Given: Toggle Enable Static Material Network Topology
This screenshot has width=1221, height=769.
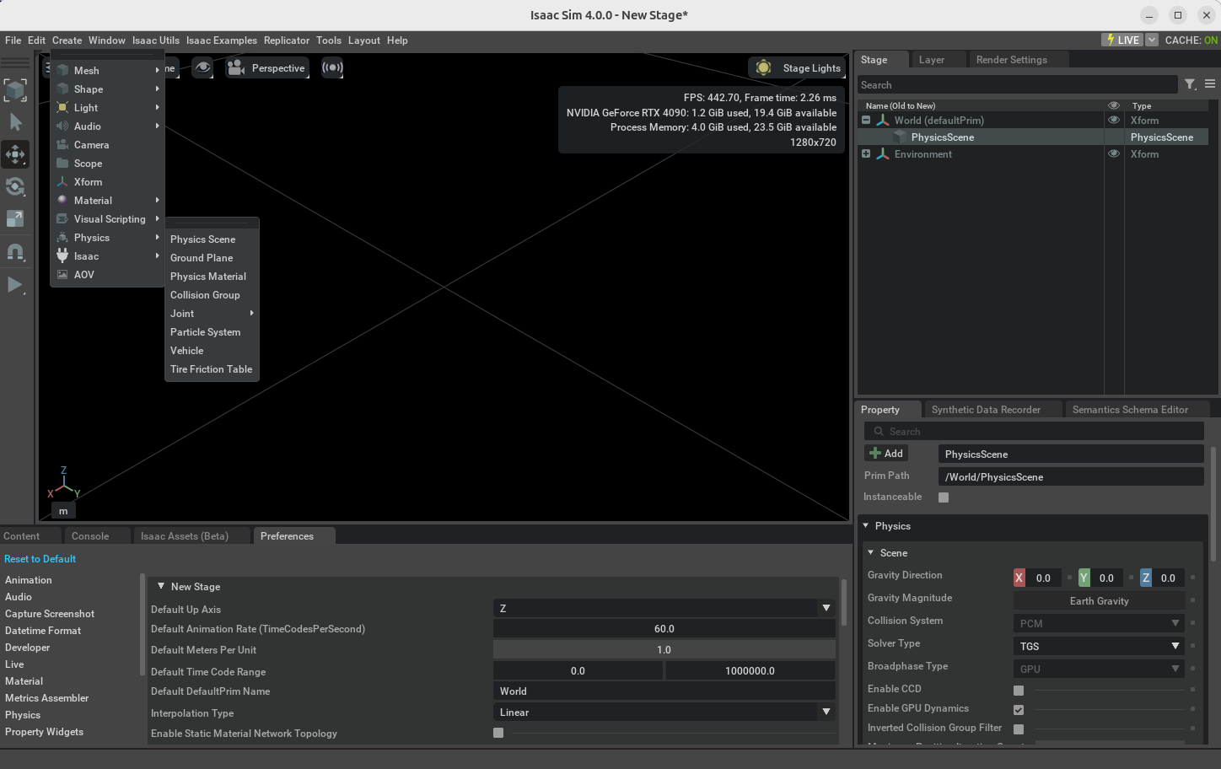Looking at the screenshot, I should pyautogui.click(x=498, y=733).
